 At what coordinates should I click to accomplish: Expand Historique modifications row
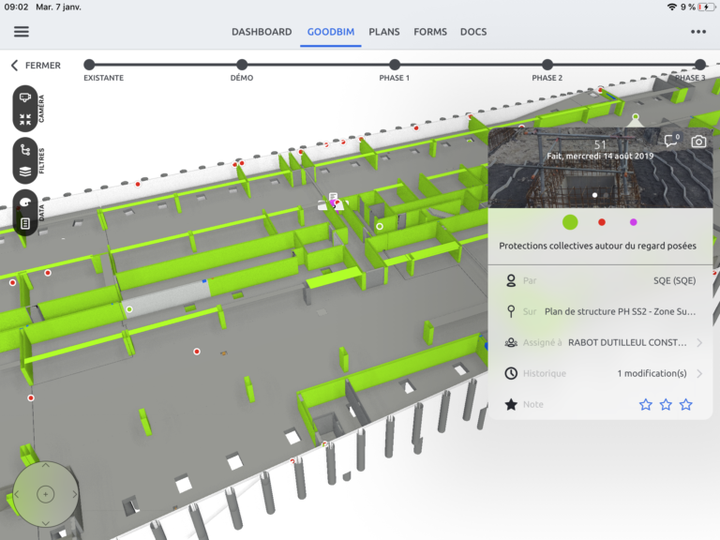(698, 373)
